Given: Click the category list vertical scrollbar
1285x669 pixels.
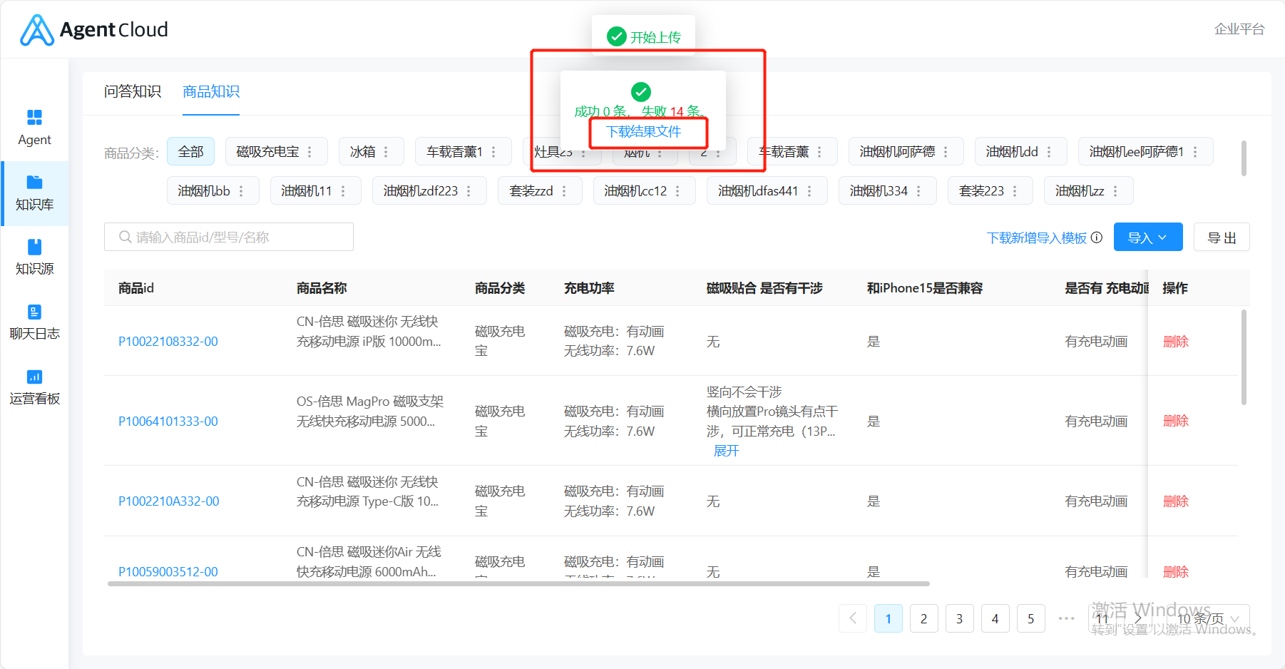Looking at the screenshot, I should pyautogui.click(x=1244, y=158).
